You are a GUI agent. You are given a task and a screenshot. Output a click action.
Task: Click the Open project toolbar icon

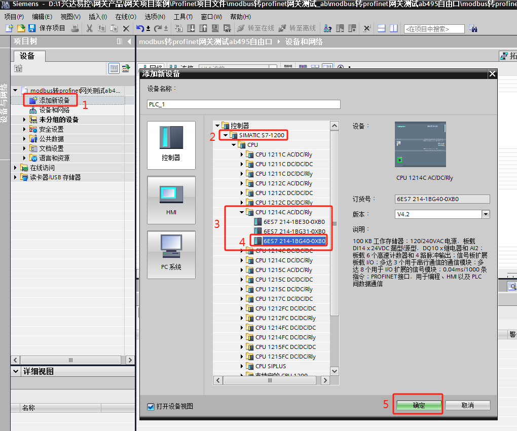[21, 28]
